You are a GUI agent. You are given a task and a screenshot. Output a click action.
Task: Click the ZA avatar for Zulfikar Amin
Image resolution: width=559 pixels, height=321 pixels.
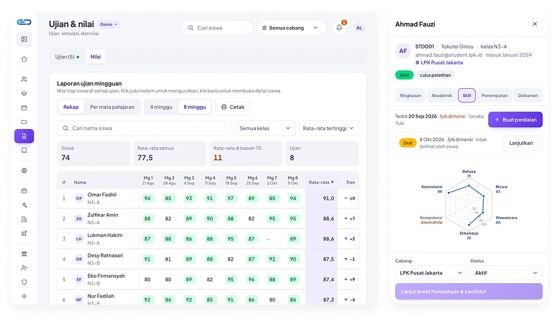[79, 218]
